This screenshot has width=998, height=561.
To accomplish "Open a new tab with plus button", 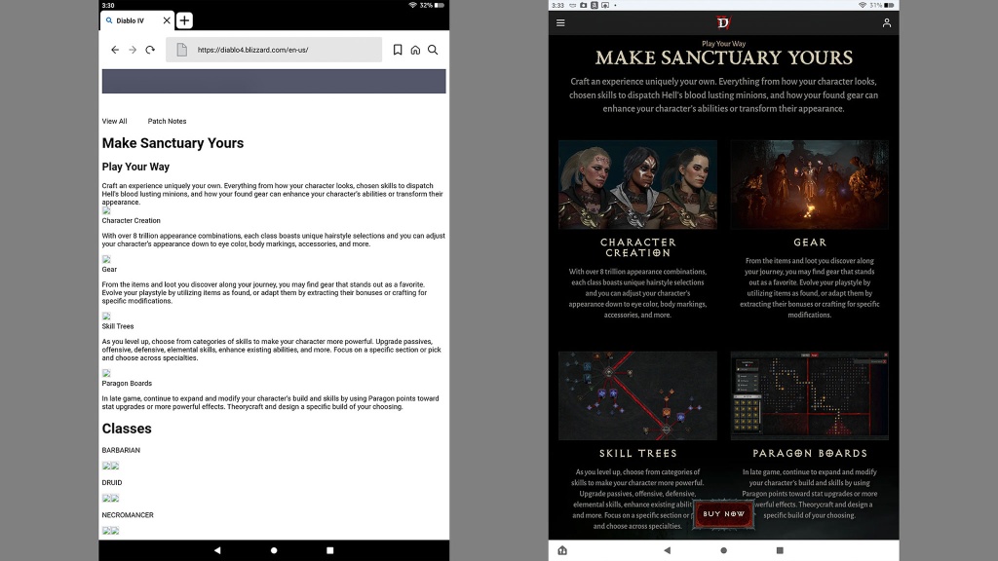I will click(x=184, y=20).
